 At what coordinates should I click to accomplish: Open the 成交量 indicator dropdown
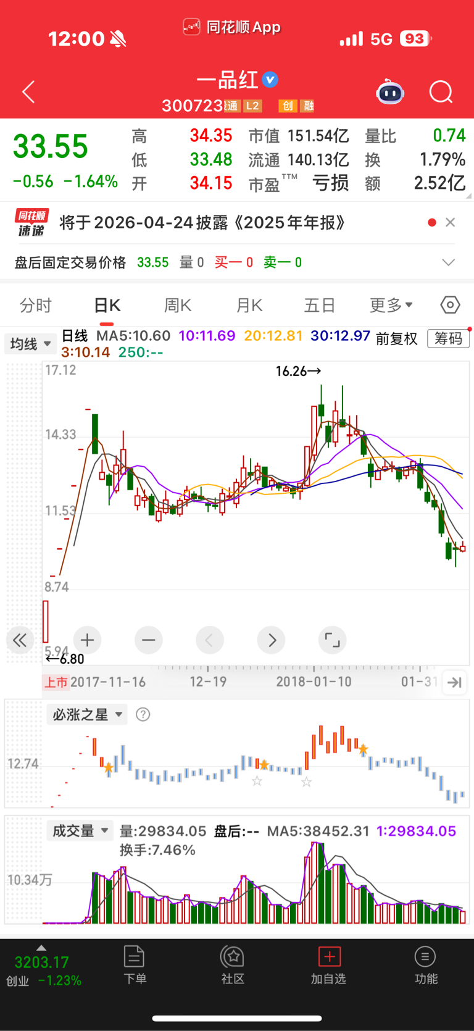80,831
